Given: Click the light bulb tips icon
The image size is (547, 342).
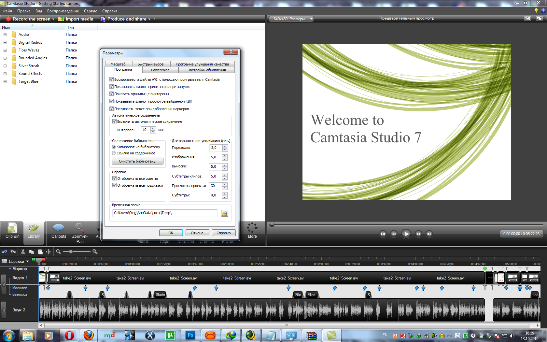Looking at the screenshot, I should (536, 11).
